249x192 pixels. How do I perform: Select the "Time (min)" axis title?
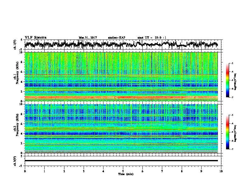126,174
